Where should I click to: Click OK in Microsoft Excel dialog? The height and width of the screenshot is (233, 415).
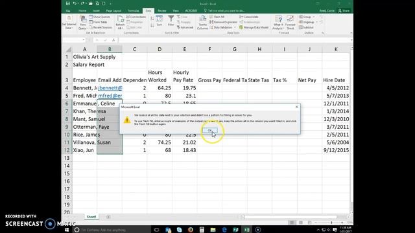point(210,131)
